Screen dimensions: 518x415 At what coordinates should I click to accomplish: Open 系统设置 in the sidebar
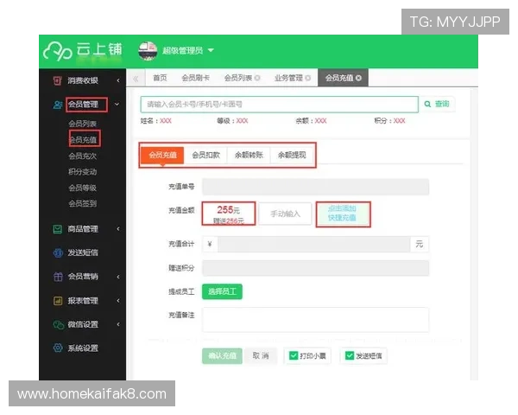coord(83,348)
